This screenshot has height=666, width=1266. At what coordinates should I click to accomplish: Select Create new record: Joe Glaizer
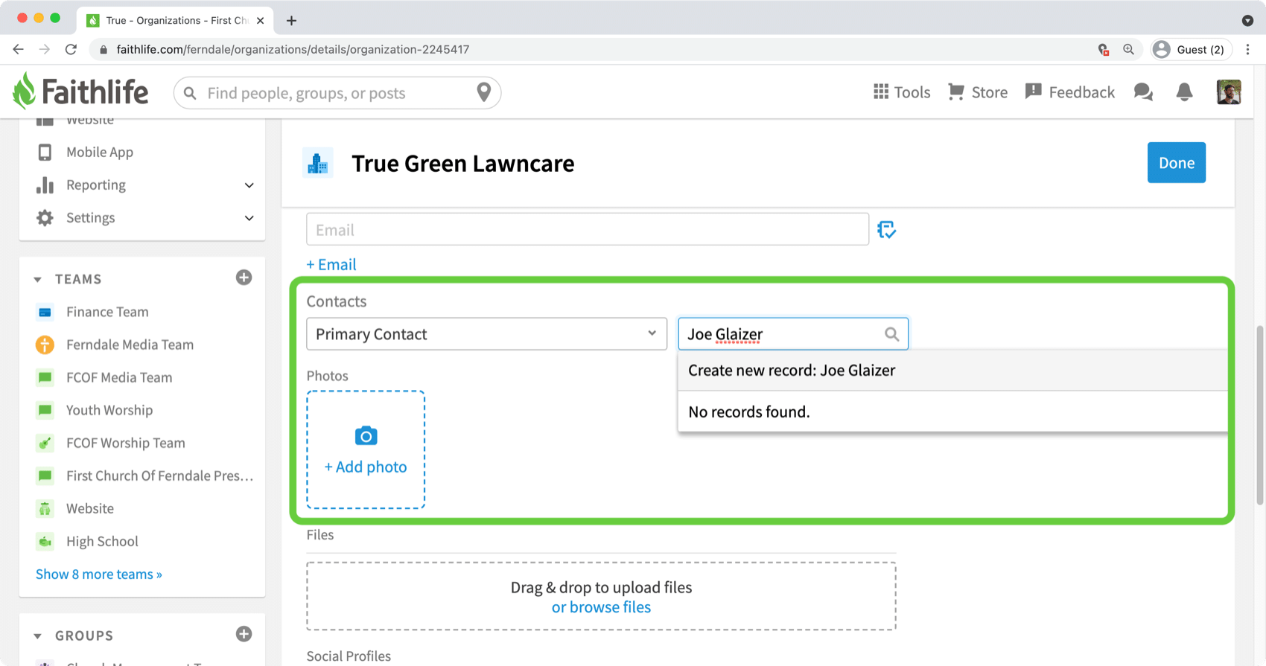[x=952, y=370]
